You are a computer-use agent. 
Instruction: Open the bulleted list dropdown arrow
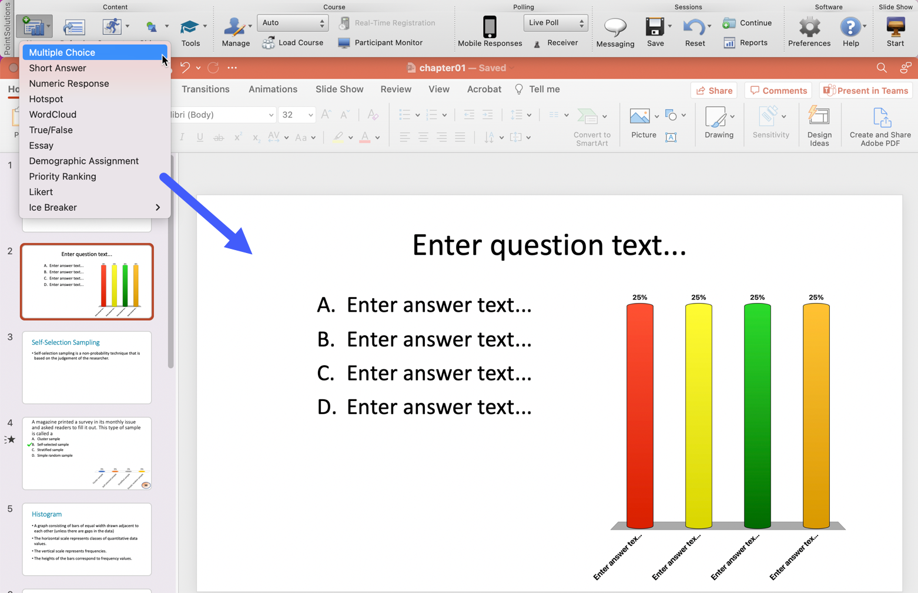[417, 115]
